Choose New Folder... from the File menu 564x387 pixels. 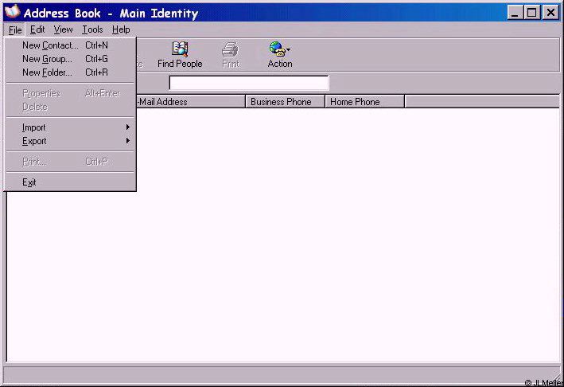(x=70, y=72)
